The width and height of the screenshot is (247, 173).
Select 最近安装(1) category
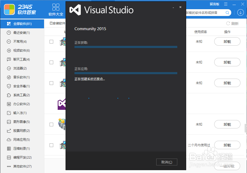(x=22, y=33)
